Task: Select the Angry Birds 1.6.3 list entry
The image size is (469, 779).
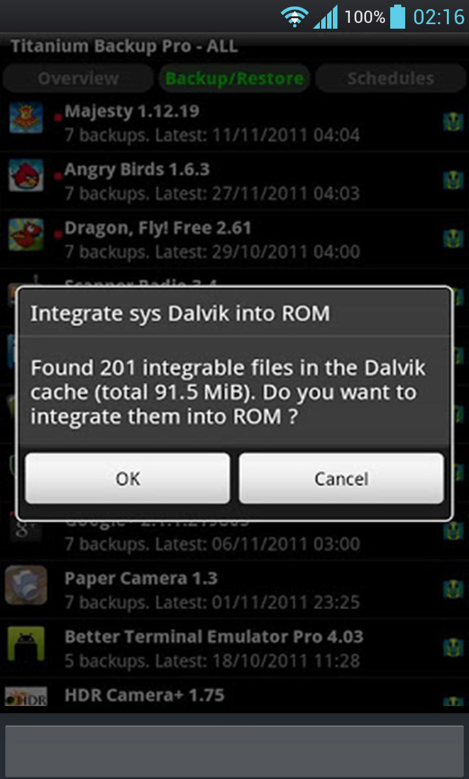Action: click(x=234, y=181)
